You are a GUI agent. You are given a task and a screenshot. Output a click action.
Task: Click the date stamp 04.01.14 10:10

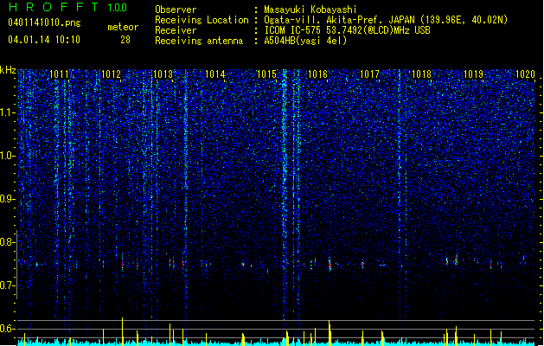pos(44,40)
